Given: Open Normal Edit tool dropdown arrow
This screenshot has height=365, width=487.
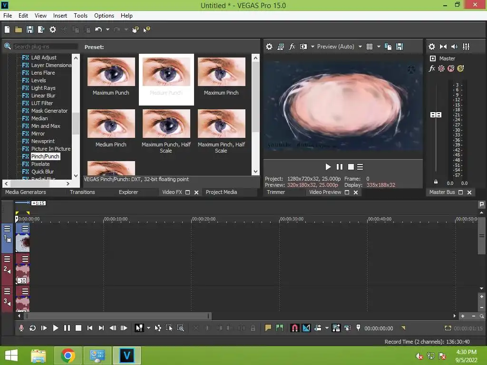Looking at the screenshot, I should 148,328.
